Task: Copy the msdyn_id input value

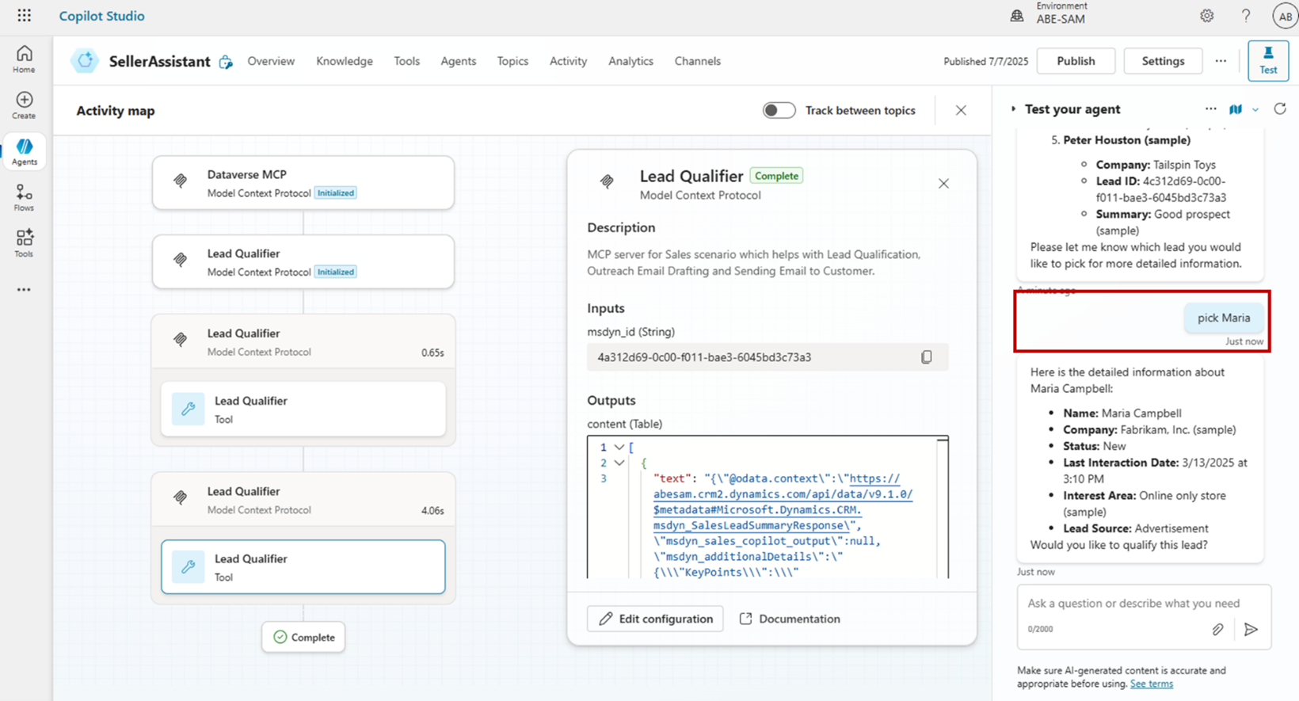Action: click(x=926, y=357)
